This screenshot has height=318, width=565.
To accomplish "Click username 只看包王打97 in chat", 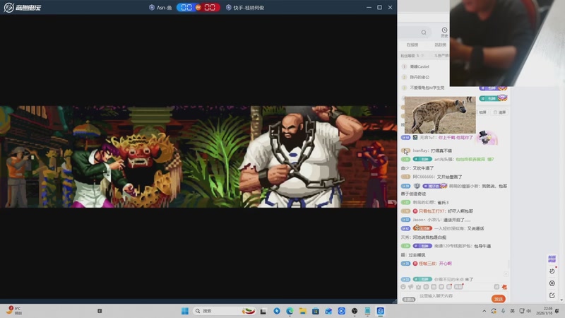I will [432, 211].
